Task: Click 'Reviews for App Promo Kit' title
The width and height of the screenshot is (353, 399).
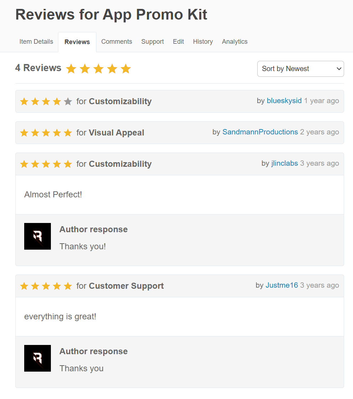Action: tap(111, 15)
